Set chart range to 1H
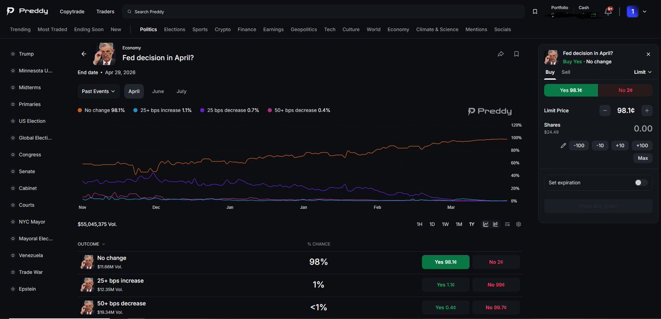661x319 pixels. [419, 224]
